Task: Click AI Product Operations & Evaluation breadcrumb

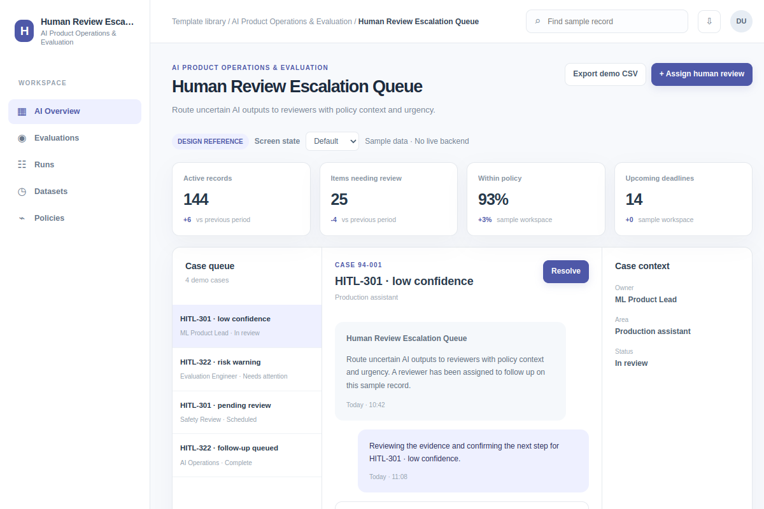Action: tap(292, 22)
